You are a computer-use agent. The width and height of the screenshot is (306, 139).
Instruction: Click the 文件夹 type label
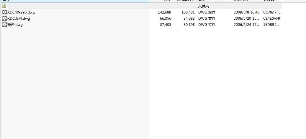(204, 6)
